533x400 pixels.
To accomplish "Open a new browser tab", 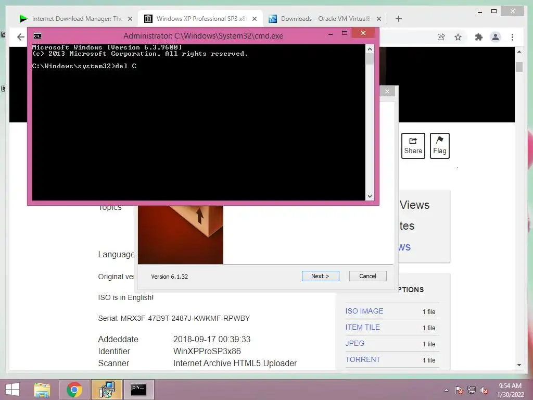I will pos(398,19).
